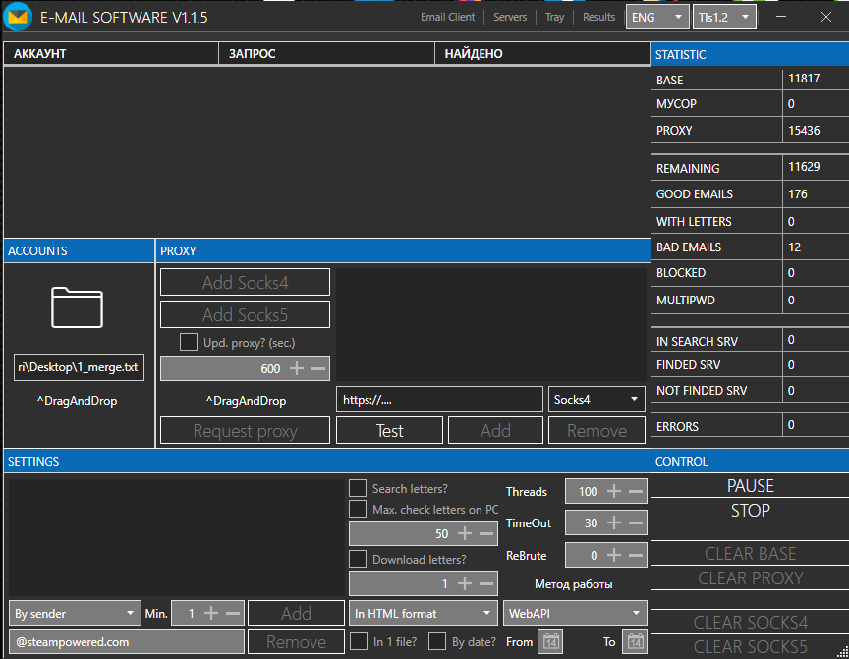Click the АККАУНТ column header

click(111, 54)
